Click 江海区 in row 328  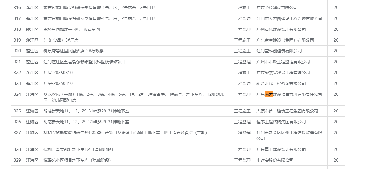pyautogui.click(x=32, y=149)
